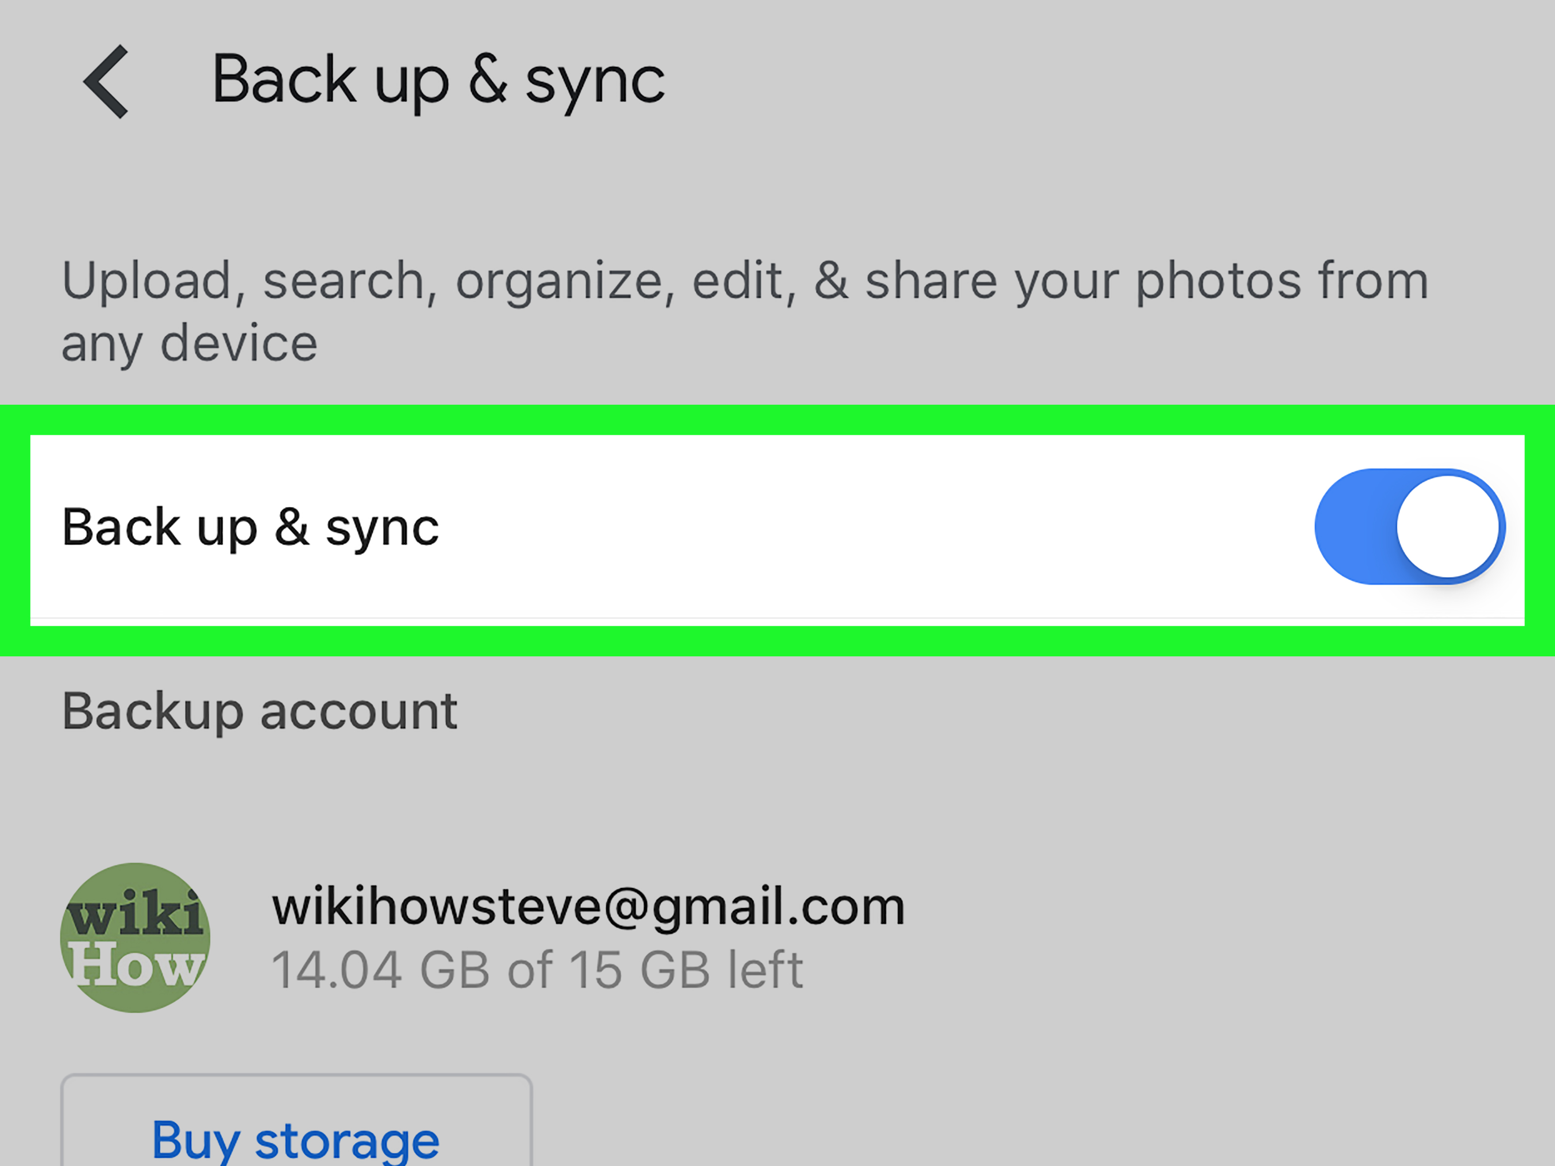Tap the white knob of the sync toggle
1555x1166 pixels.
click(1448, 527)
